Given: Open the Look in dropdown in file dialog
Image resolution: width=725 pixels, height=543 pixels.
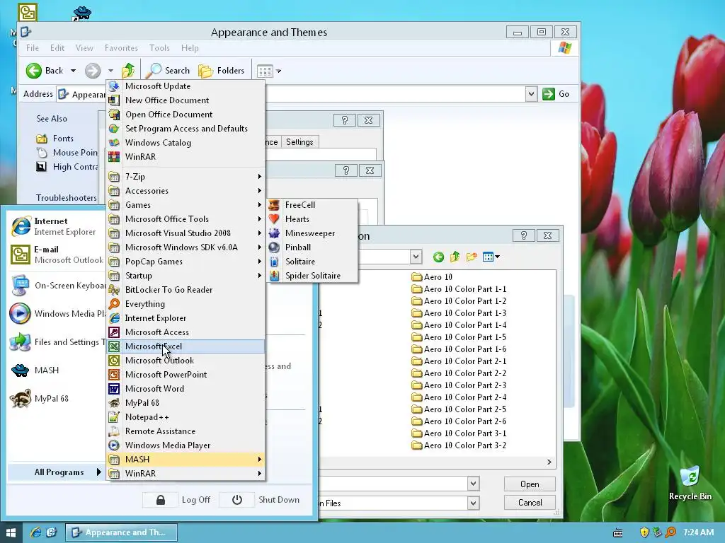Looking at the screenshot, I should coord(416,256).
